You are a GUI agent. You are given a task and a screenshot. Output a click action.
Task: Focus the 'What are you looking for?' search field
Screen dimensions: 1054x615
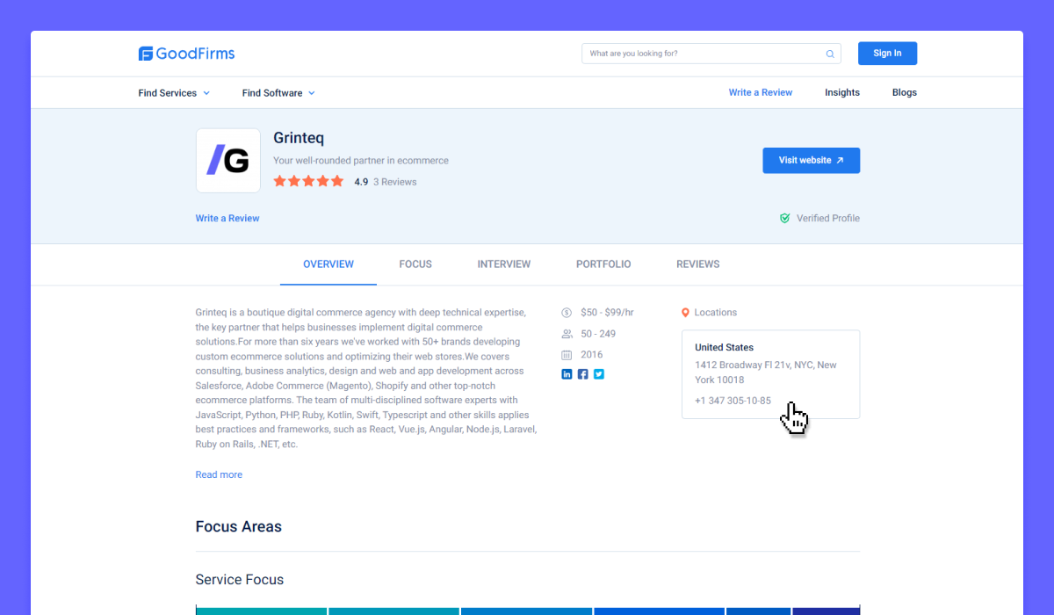point(711,54)
